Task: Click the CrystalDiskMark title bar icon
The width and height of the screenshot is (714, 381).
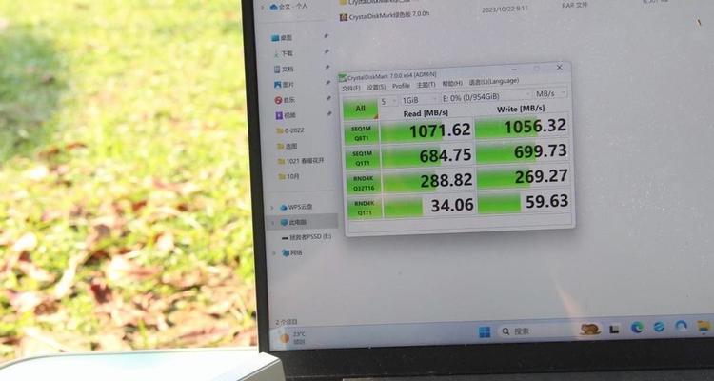Action: 342,77
